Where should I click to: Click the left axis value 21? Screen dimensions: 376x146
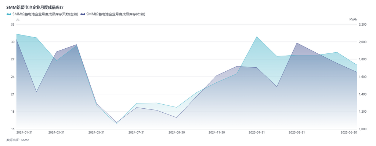tap(12, 94)
